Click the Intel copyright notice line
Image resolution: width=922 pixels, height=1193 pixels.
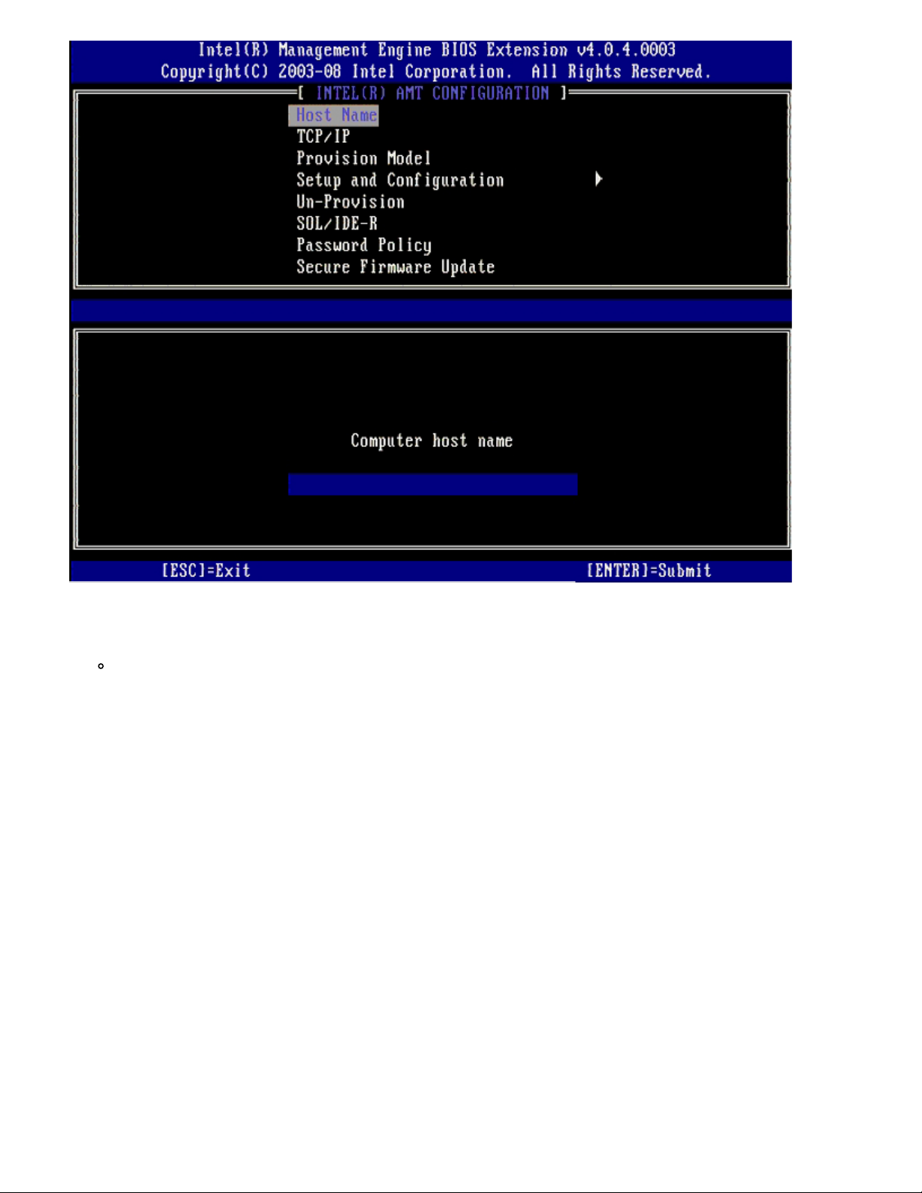coord(436,72)
